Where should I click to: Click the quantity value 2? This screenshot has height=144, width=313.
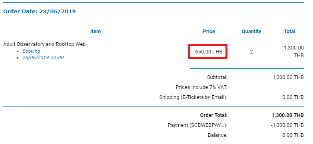click(251, 52)
